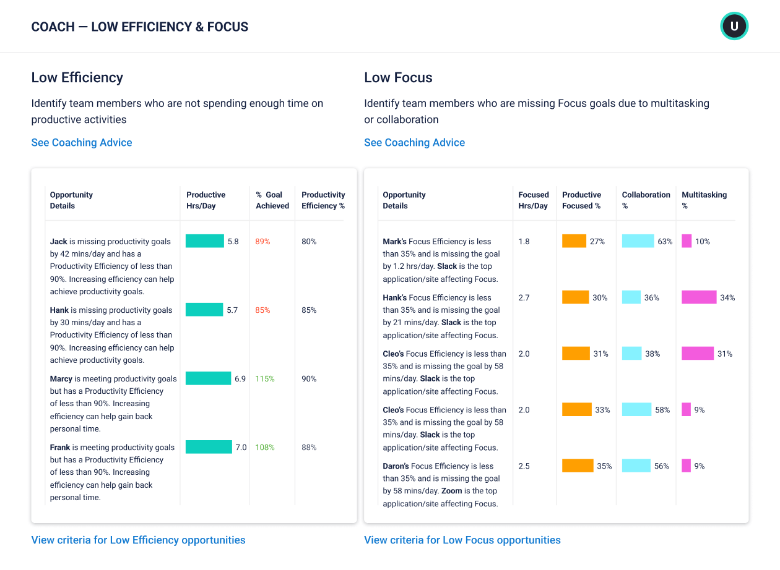The height and width of the screenshot is (570, 780).
Task: Open Low Efficiency See Coaching Advice link
Action: [82, 143]
